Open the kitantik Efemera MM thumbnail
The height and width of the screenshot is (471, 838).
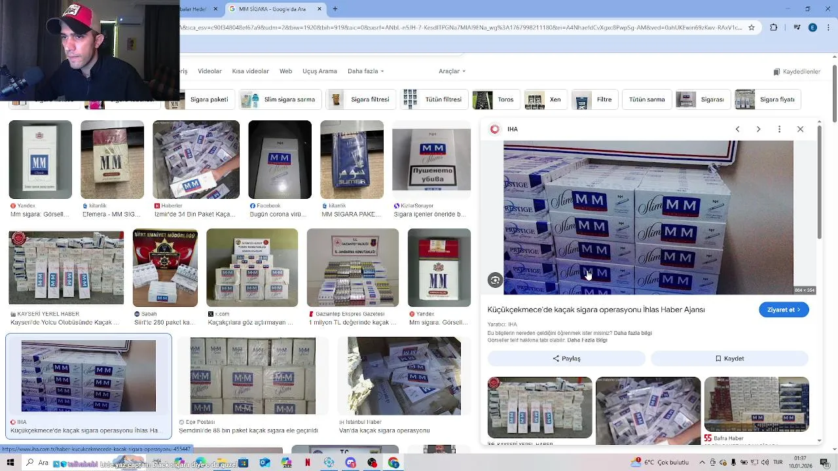(112, 160)
